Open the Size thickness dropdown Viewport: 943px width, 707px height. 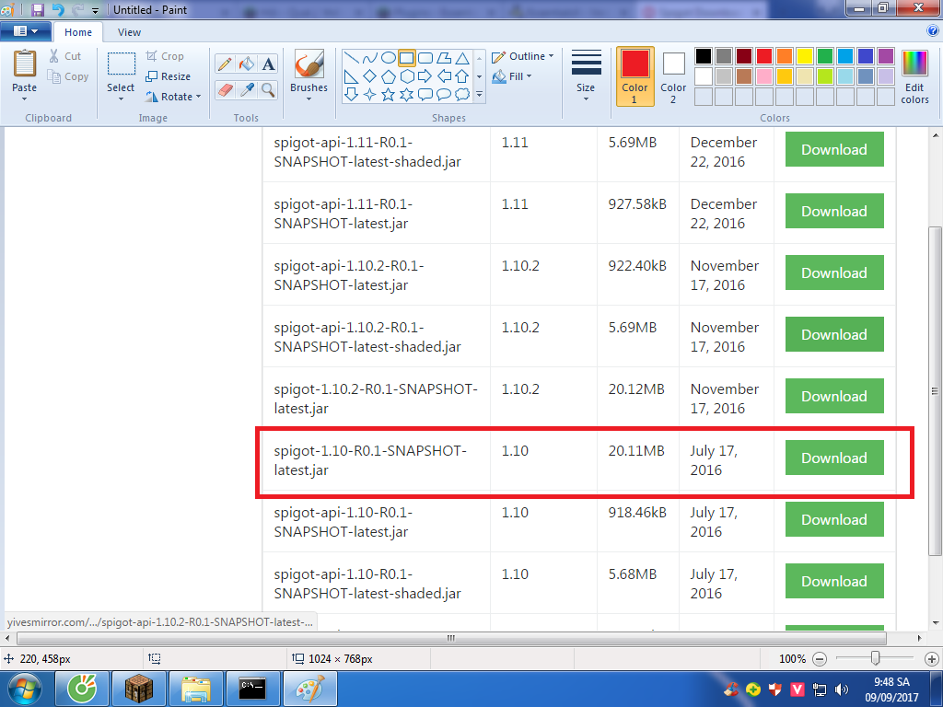click(586, 75)
